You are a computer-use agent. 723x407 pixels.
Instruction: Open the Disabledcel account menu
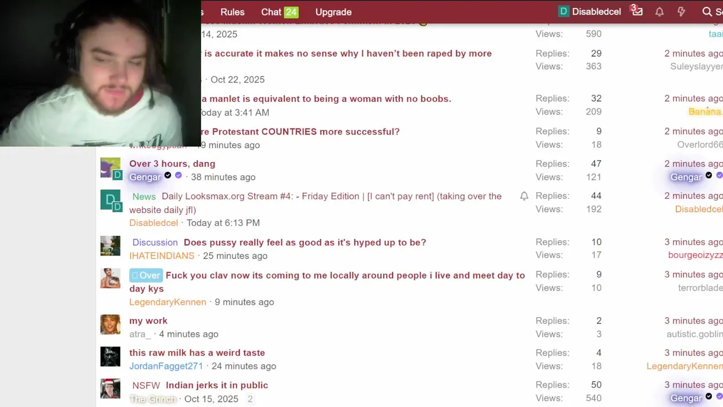[590, 12]
